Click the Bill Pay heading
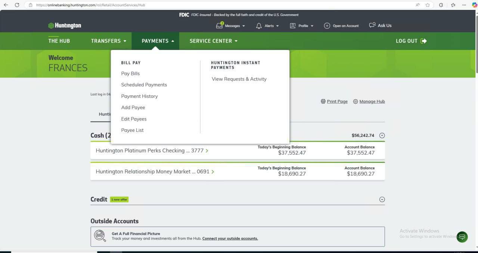478x253 pixels. [x=131, y=63]
